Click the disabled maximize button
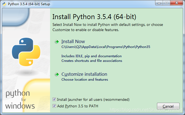 [x=166, y=3]
